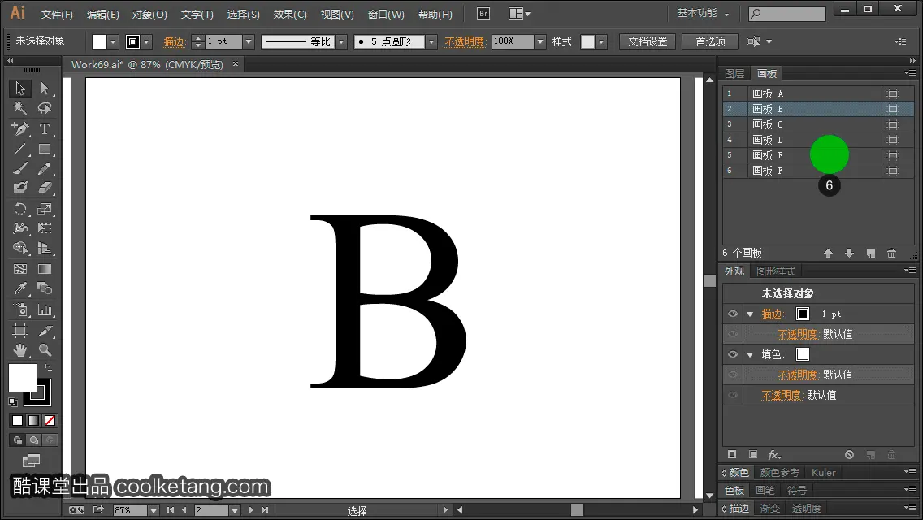Select the Artboard tool
923x520 pixels.
click(x=20, y=331)
